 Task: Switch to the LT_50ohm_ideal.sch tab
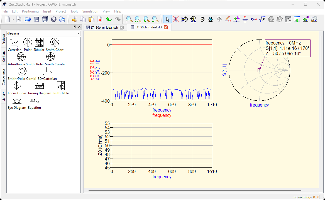click(104, 28)
